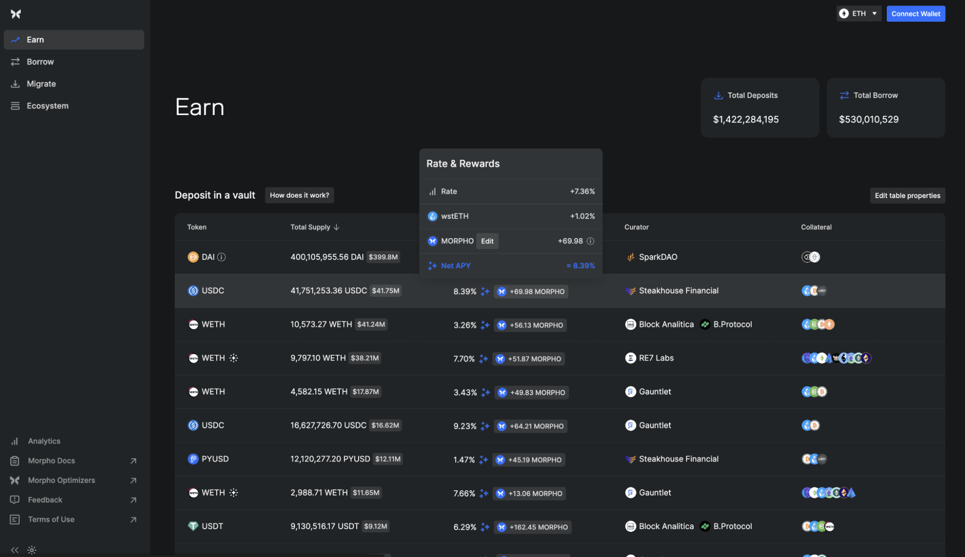Click the Connect Wallet button
Screen dimensions: 965x557
[915, 14]
